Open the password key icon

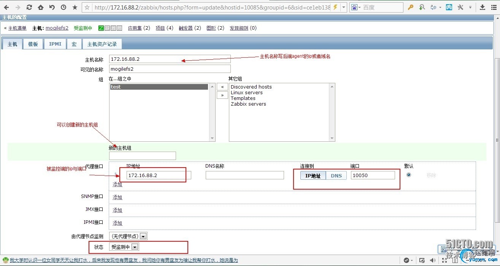click(x=411, y=7)
